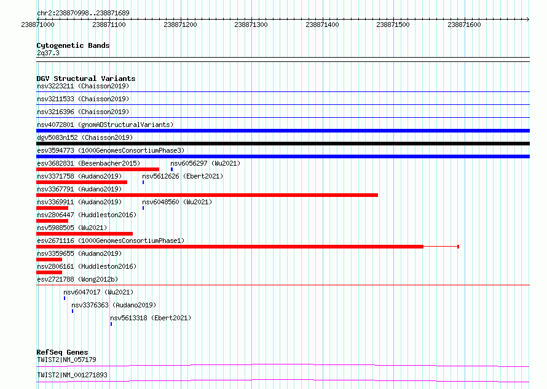Open variant nsv5613318 (Ebert2021)
Viewport: 547px width, 389px height.
tap(151, 318)
